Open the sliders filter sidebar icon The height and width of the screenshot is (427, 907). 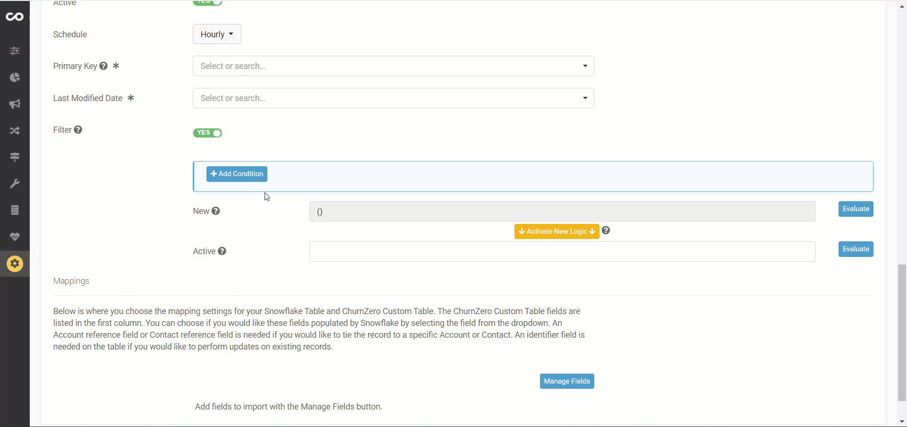click(x=15, y=51)
